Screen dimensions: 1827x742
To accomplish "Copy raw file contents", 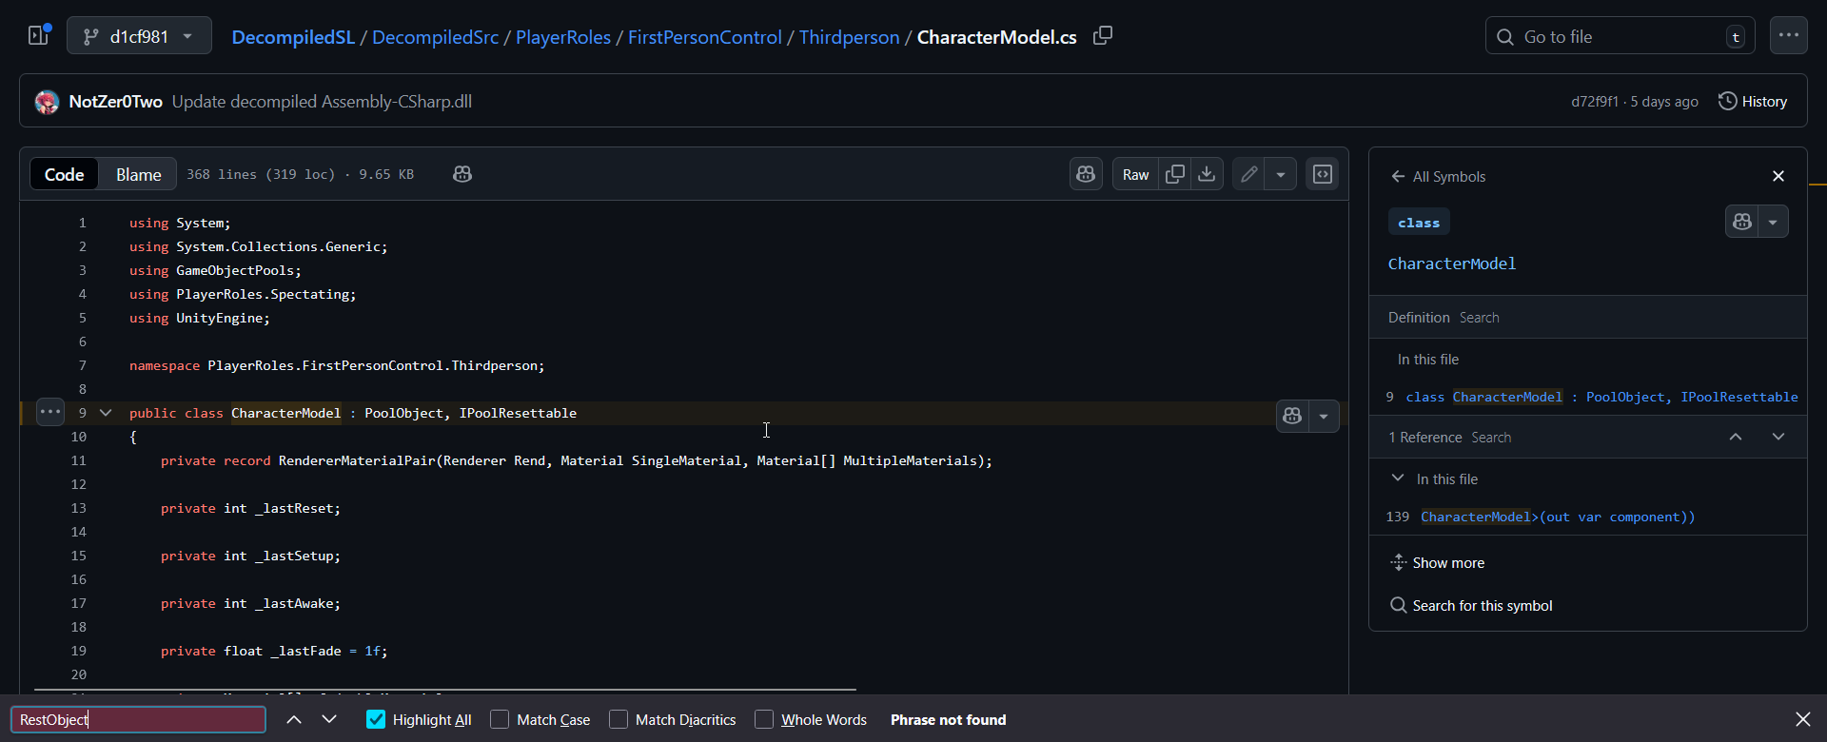I will coord(1175,174).
